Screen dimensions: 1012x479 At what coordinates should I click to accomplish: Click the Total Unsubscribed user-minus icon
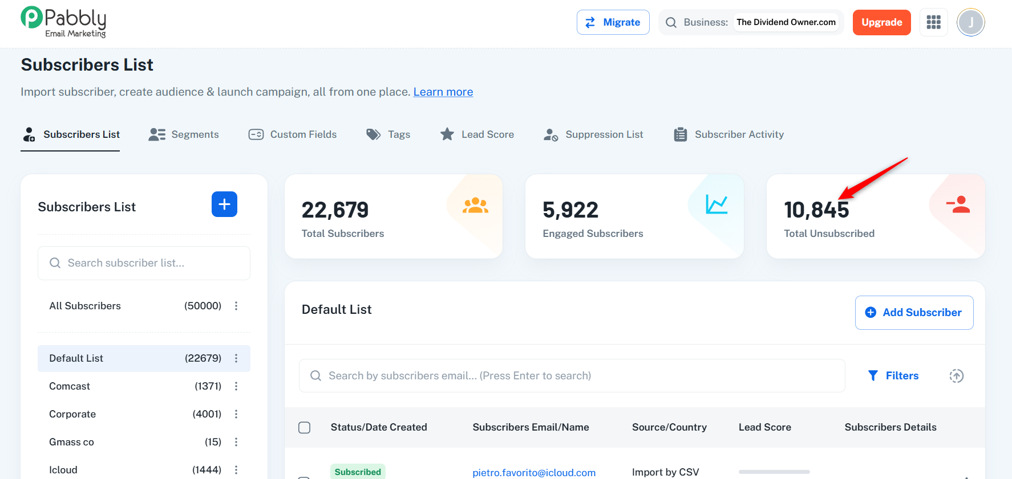[958, 204]
